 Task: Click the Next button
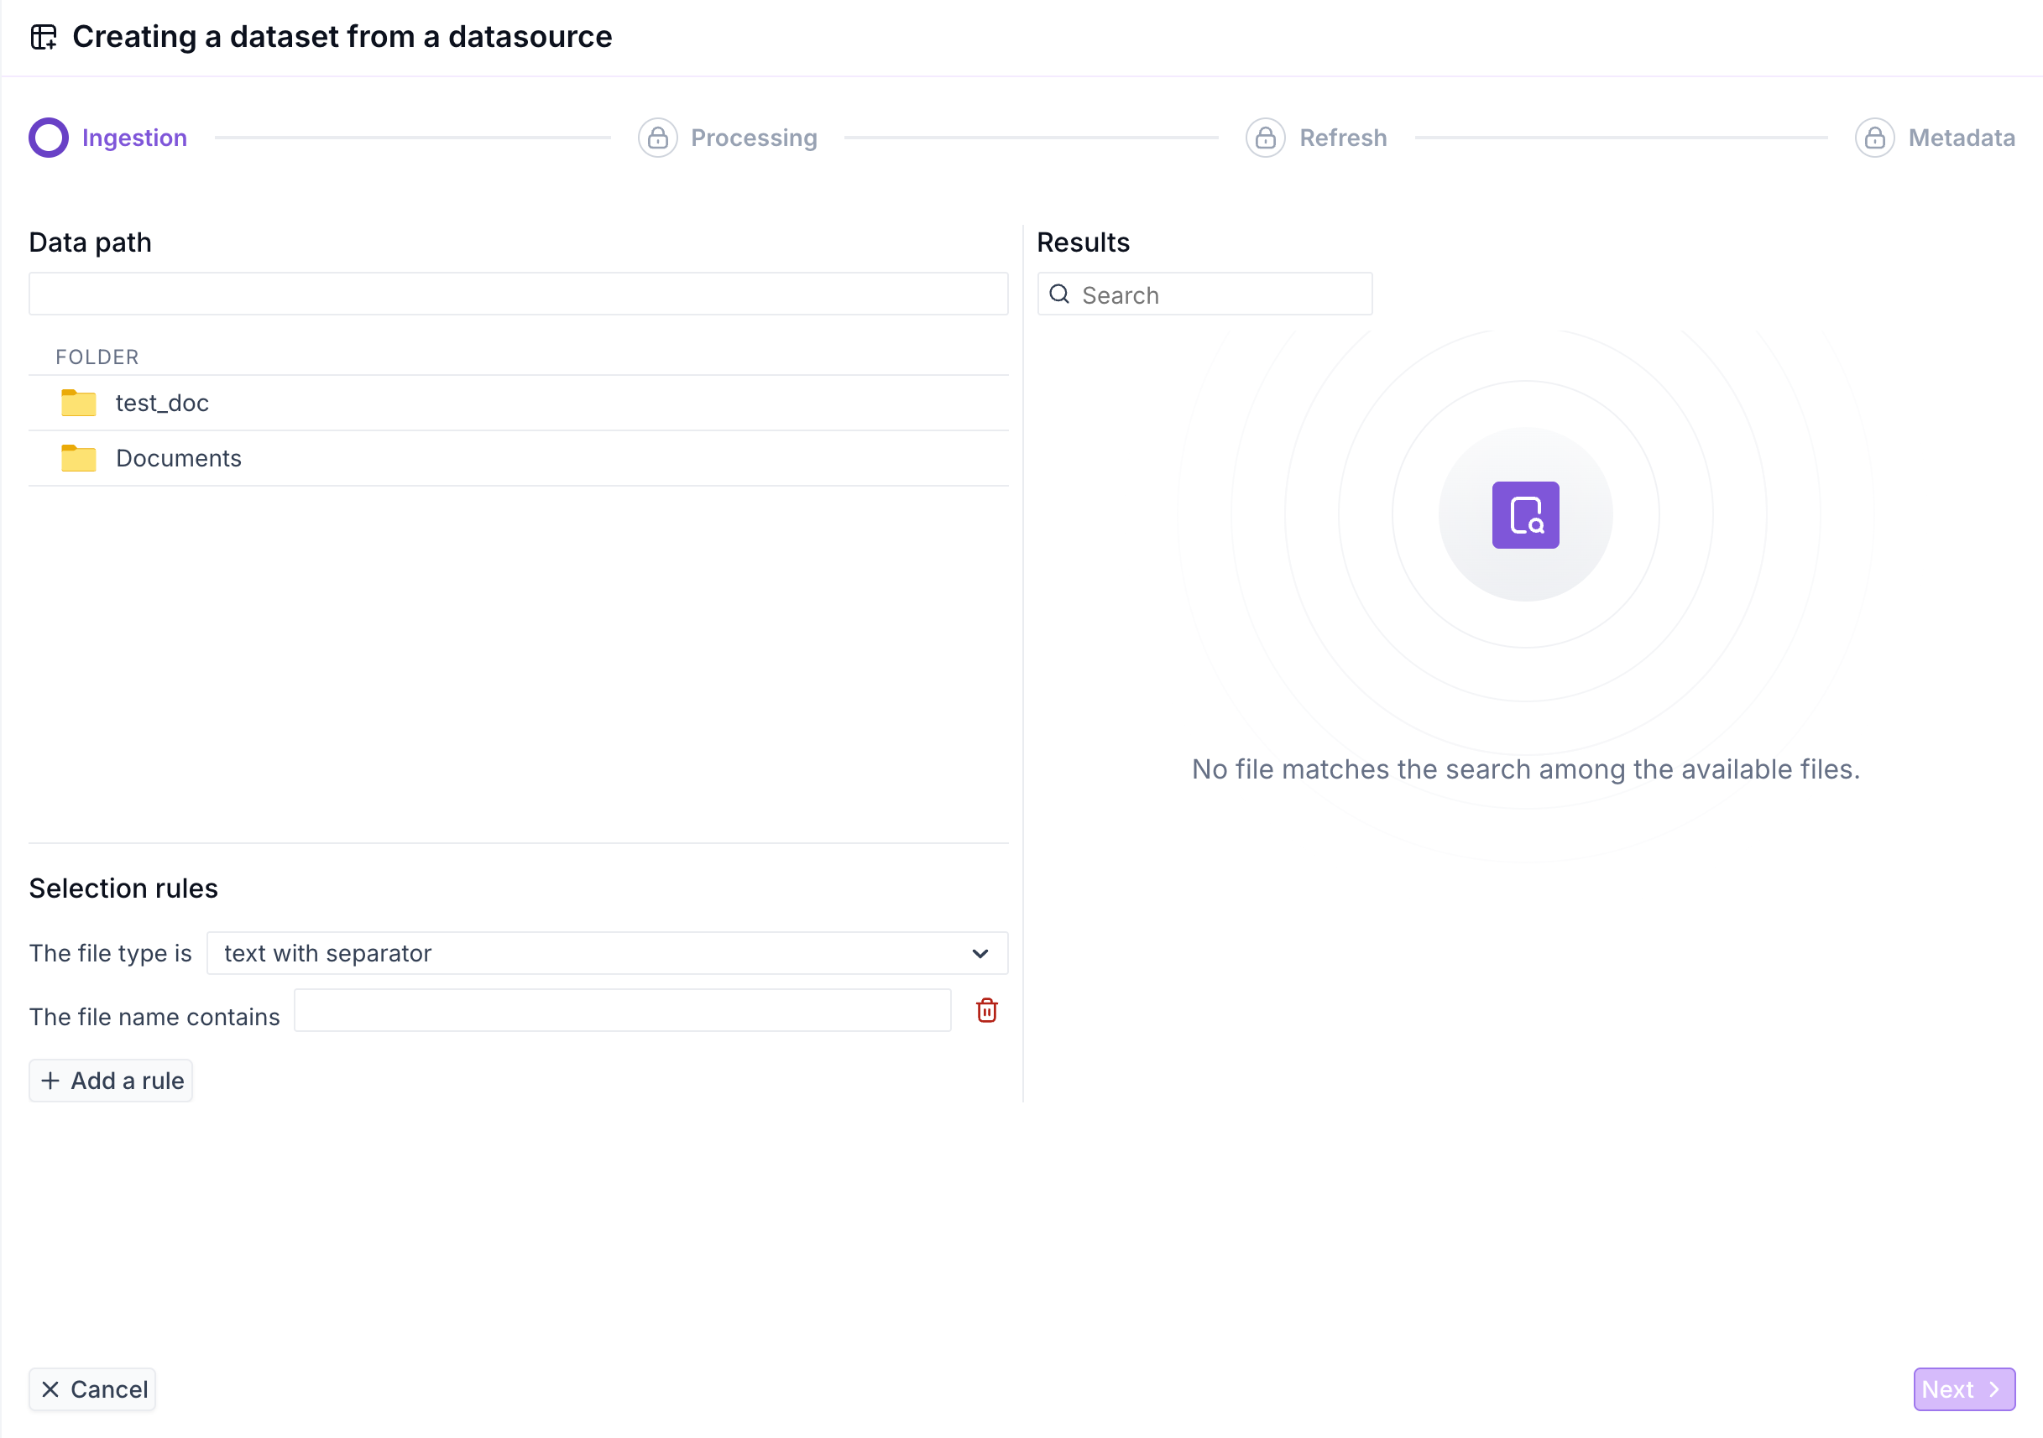click(x=1964, y=1389)
